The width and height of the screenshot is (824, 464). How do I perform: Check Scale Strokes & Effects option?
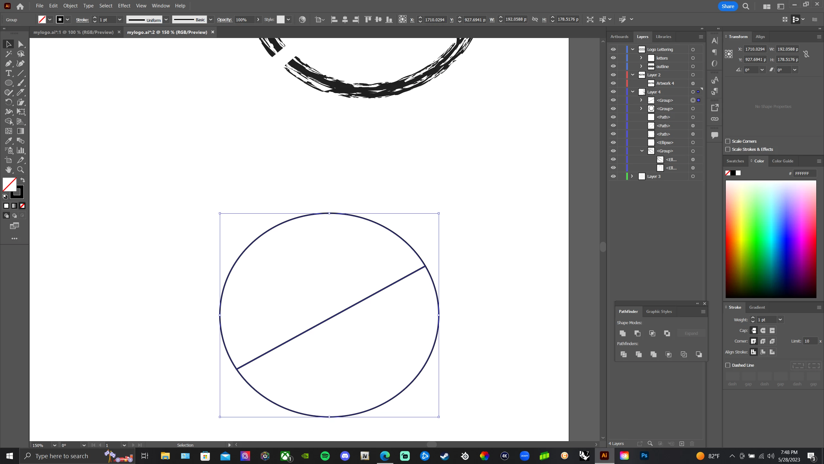728,150
